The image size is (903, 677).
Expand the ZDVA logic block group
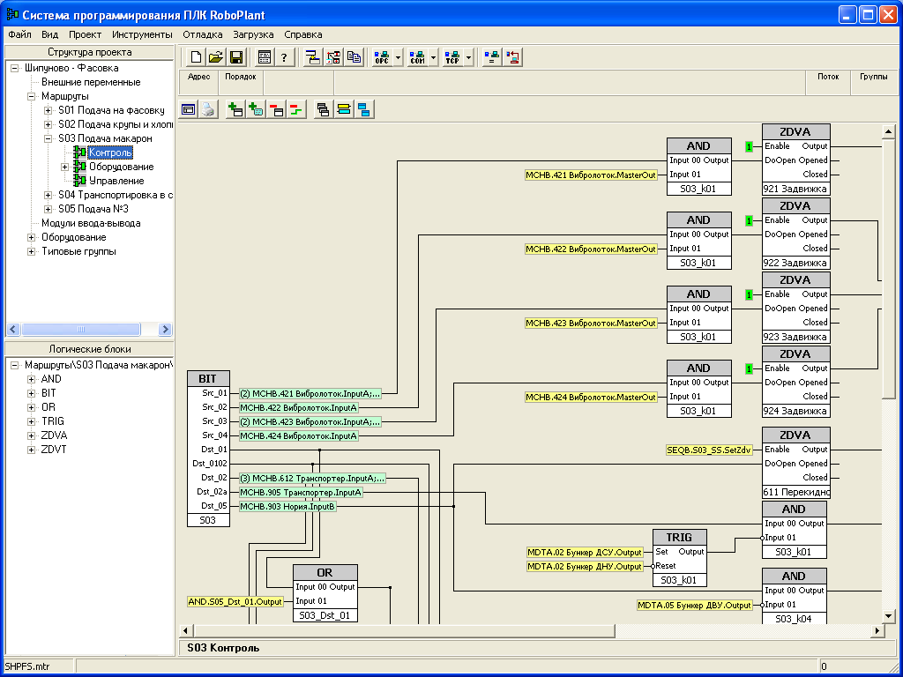click(32, 435)
